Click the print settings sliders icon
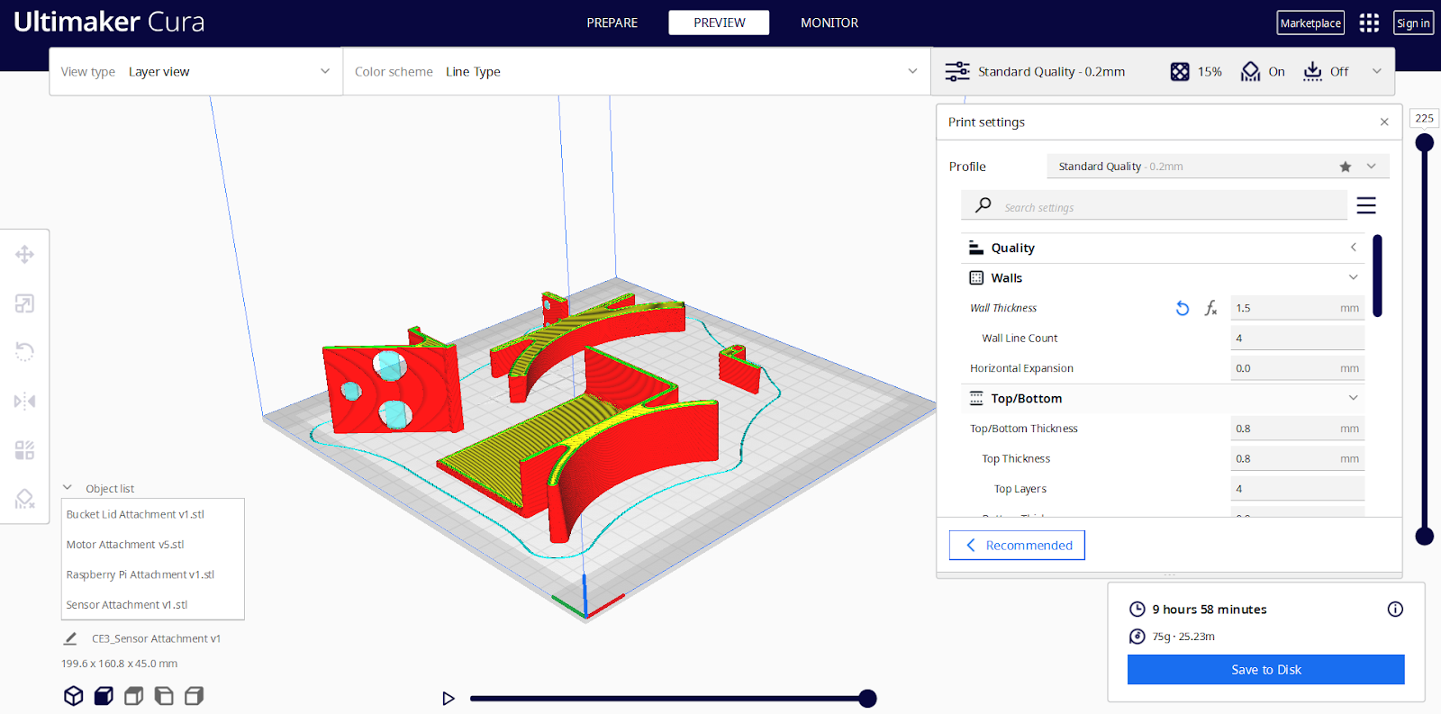The width and height of the screenshot is (1441, 714). pos(957,71)
